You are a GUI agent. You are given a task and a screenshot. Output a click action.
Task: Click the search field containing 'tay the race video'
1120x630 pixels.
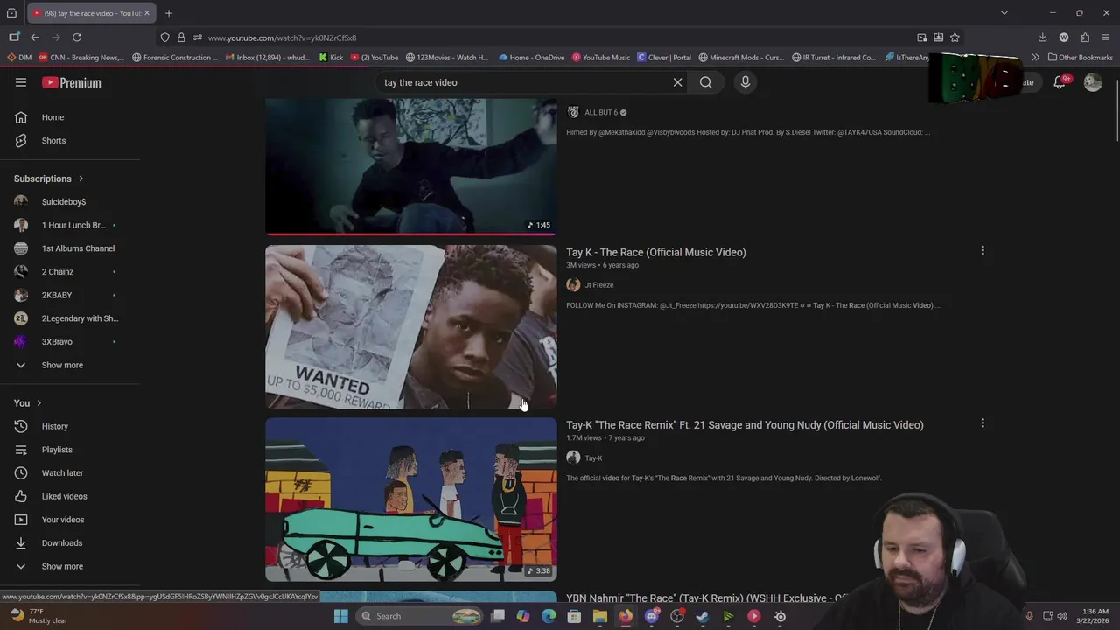pos(525,82)
